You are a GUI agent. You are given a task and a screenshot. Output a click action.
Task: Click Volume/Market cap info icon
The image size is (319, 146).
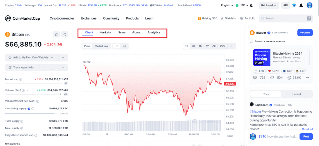coord(38,101)
